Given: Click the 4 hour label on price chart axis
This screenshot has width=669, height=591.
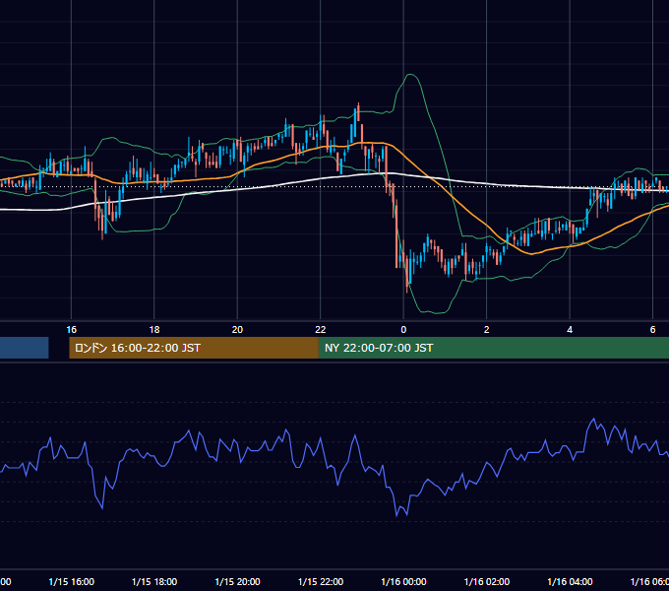Looking at the screenshot, I should [x=570, y=330].
